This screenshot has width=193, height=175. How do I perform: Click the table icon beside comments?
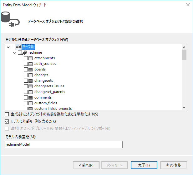coord(31,97)
